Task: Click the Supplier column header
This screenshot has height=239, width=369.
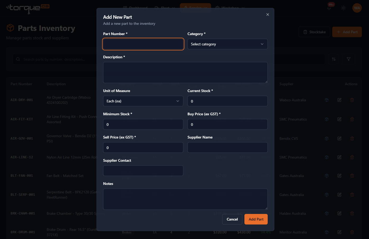Action: point(286,84)
